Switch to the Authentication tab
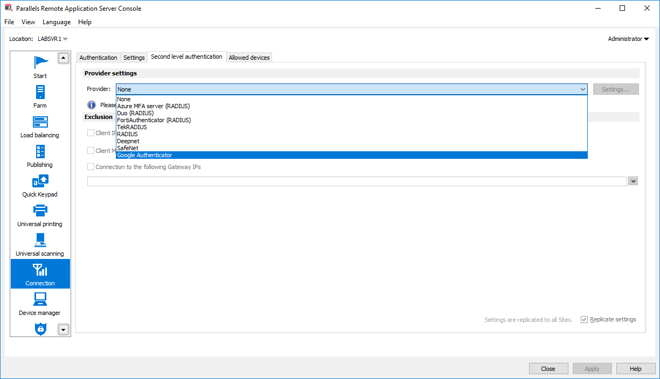Screen dimensions: 660x379 98,58
